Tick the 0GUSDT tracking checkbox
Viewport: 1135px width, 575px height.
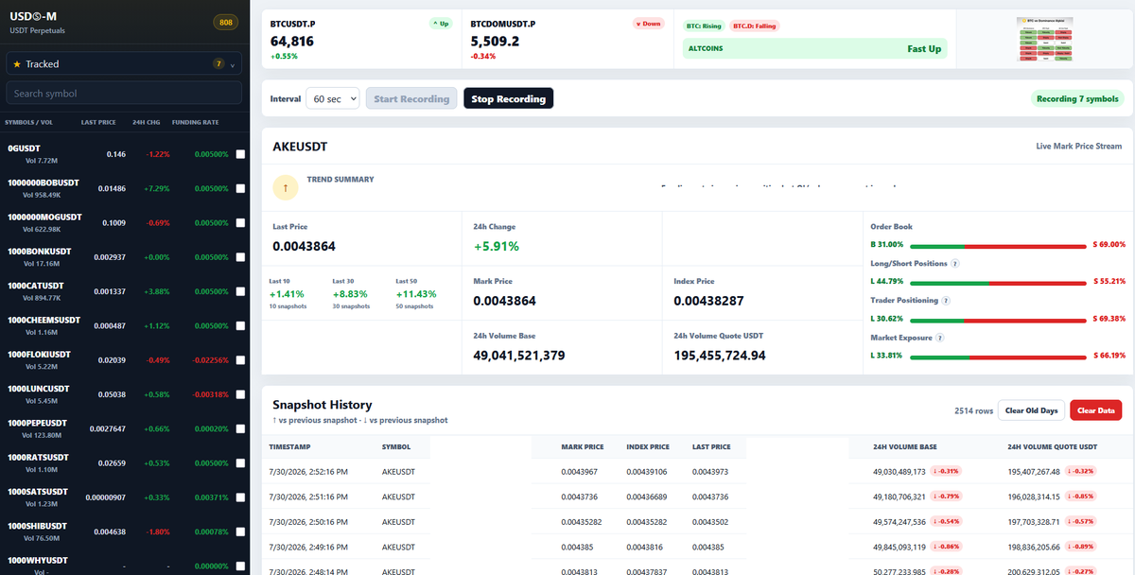[240, 154]
